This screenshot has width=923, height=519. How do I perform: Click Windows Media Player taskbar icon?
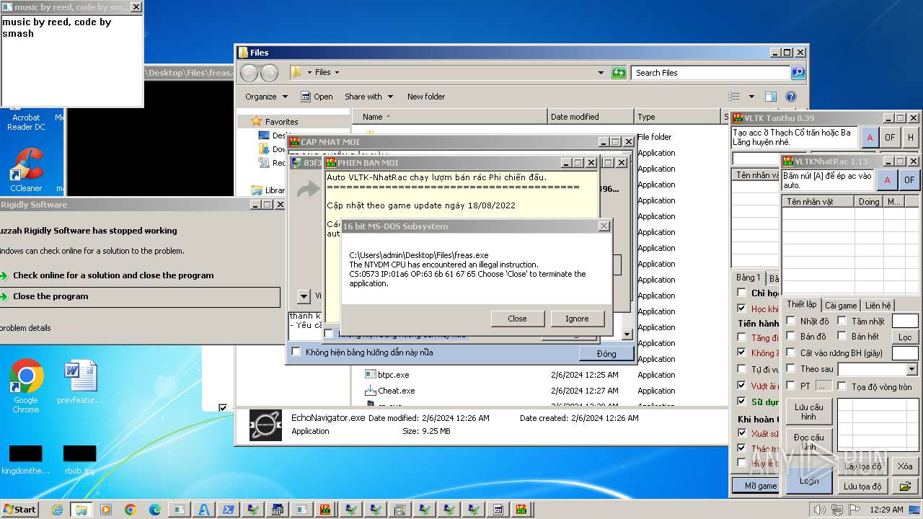(106, 510)
